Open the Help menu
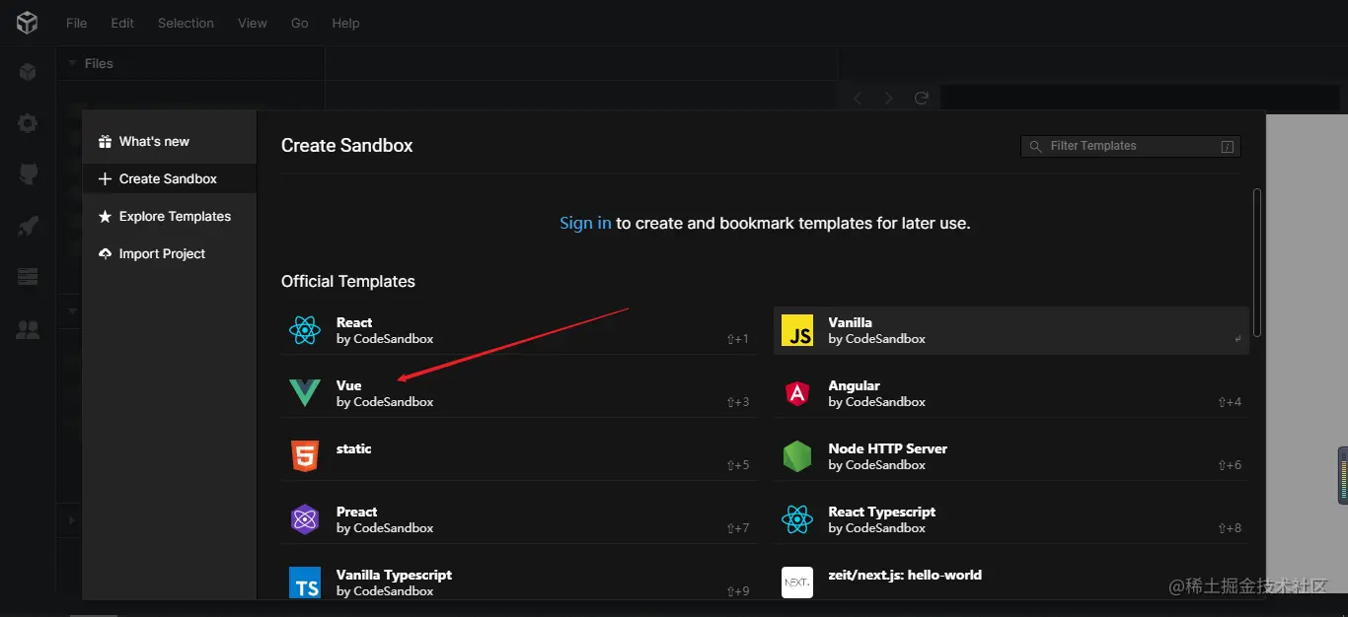This screenshot has height=617, width=1348. pyautogui.click(x=345, y=23)
